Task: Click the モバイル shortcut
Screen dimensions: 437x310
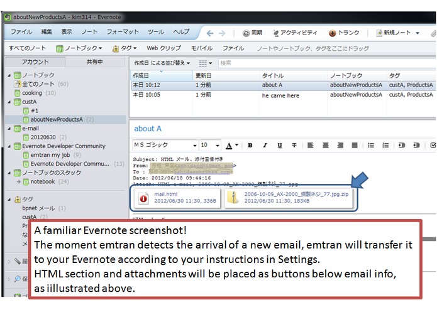Action: 201,48
